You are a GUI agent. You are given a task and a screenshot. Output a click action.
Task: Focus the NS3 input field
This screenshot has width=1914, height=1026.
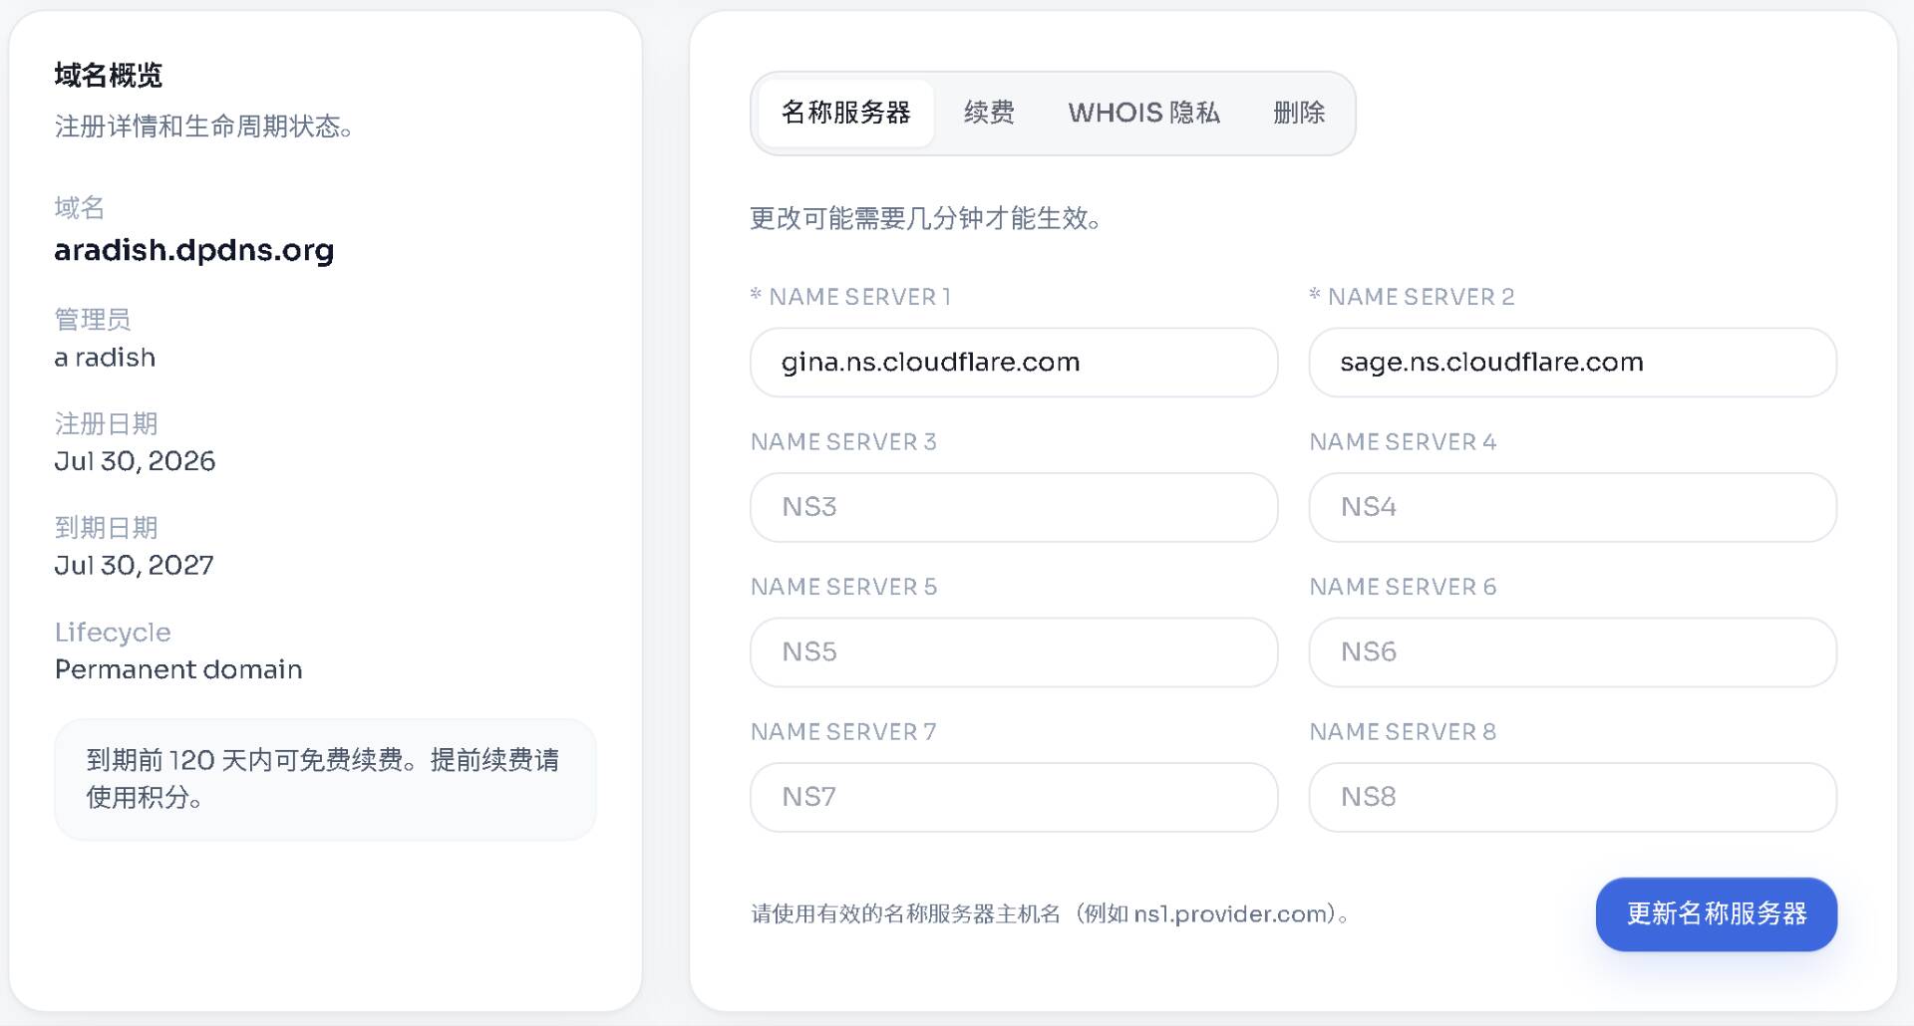point(1014,507)
